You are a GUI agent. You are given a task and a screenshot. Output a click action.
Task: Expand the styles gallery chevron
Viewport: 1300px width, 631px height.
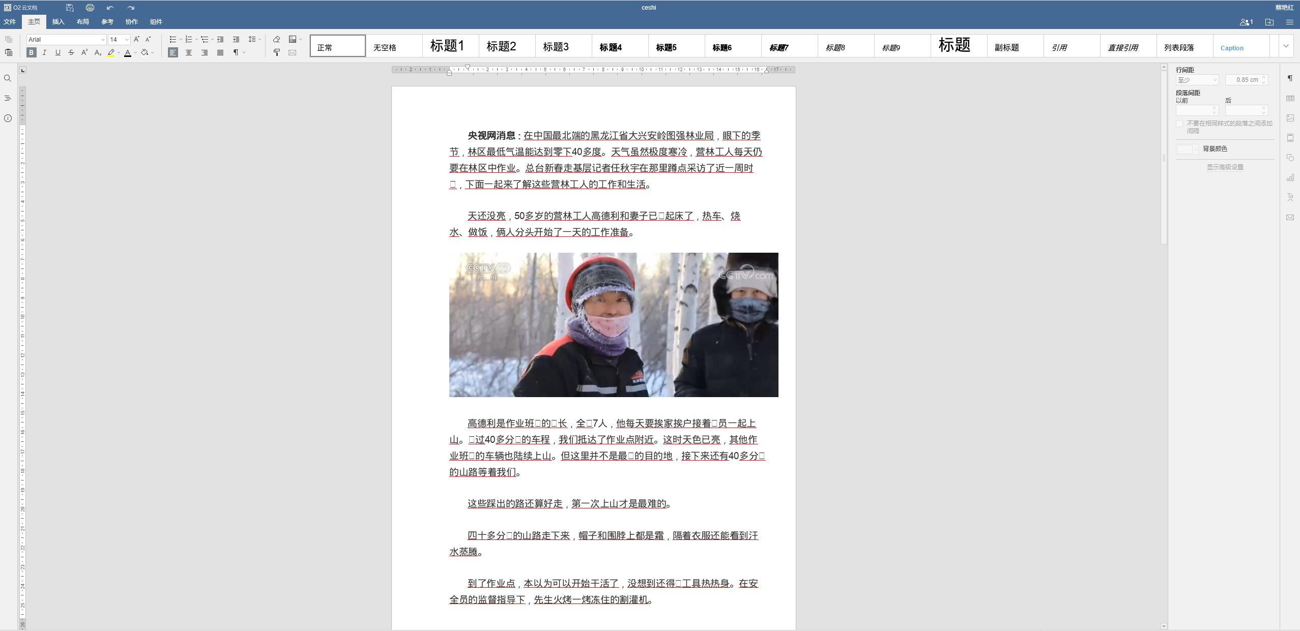[1286, 46]
